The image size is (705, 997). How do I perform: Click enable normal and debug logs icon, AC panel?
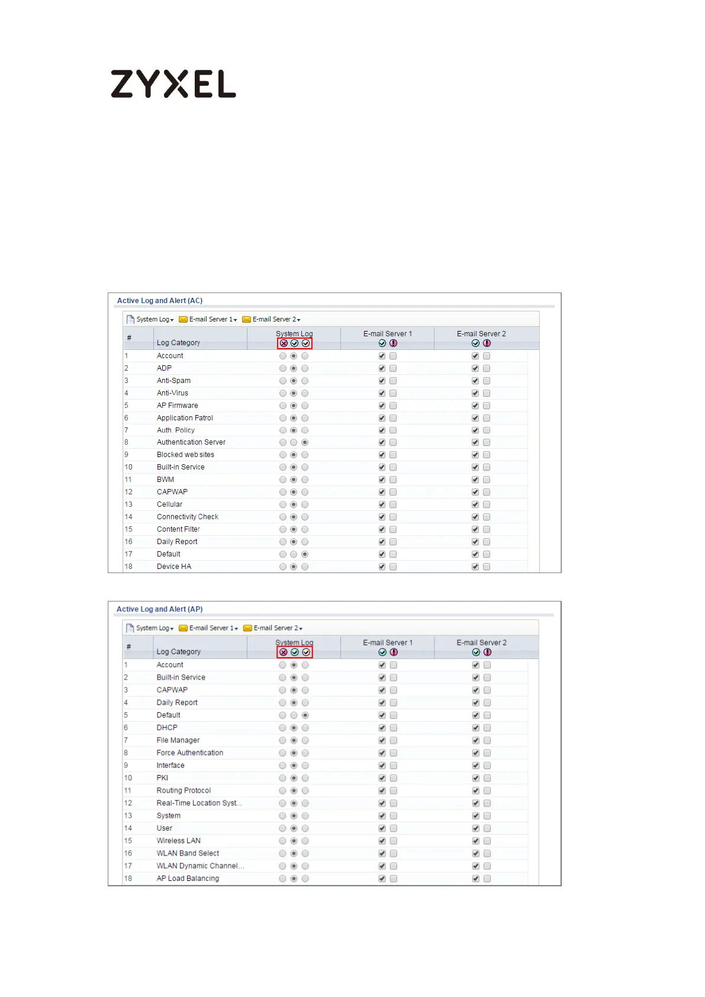[x=306, y=343]
